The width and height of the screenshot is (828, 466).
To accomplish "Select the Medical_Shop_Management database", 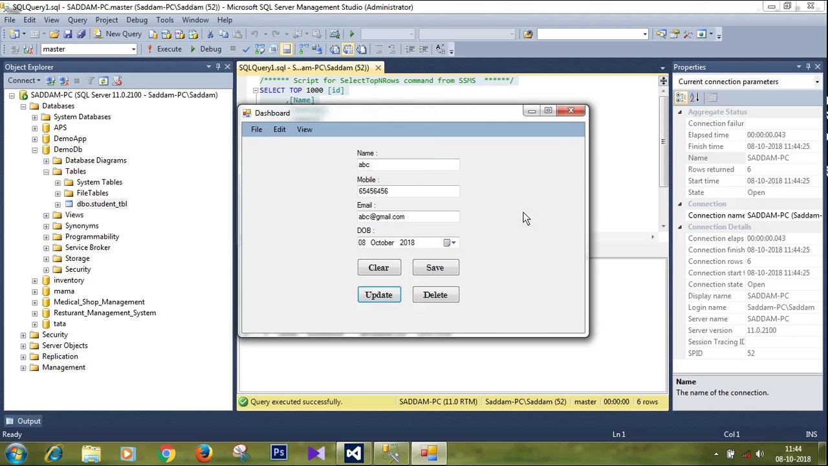I will pyautogui.click(x=99, y=302).
